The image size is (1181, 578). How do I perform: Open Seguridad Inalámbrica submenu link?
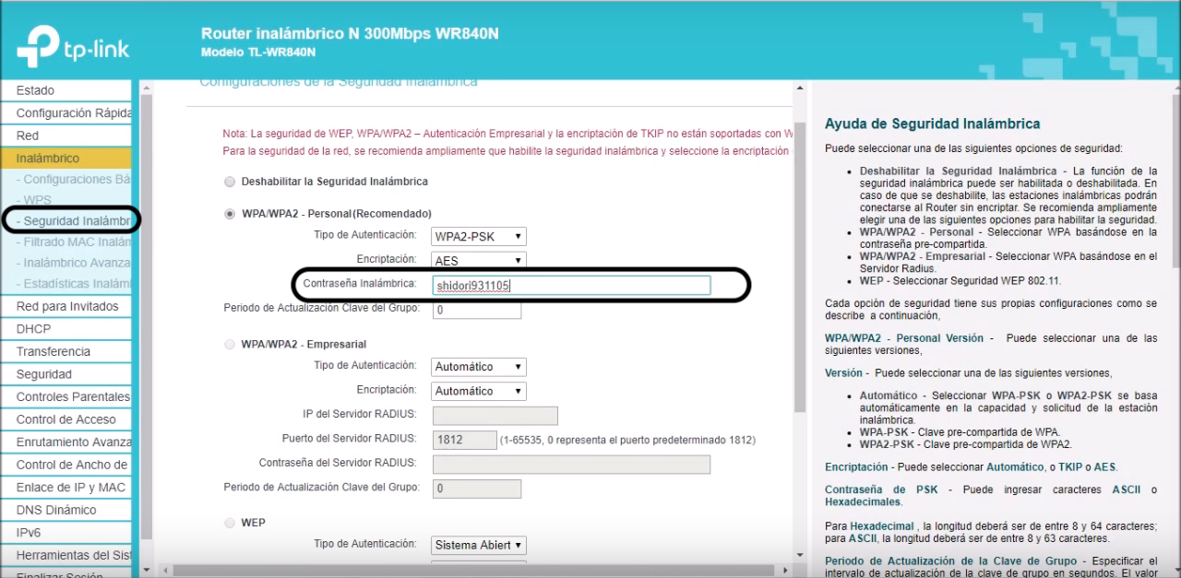tap(76, 221)
